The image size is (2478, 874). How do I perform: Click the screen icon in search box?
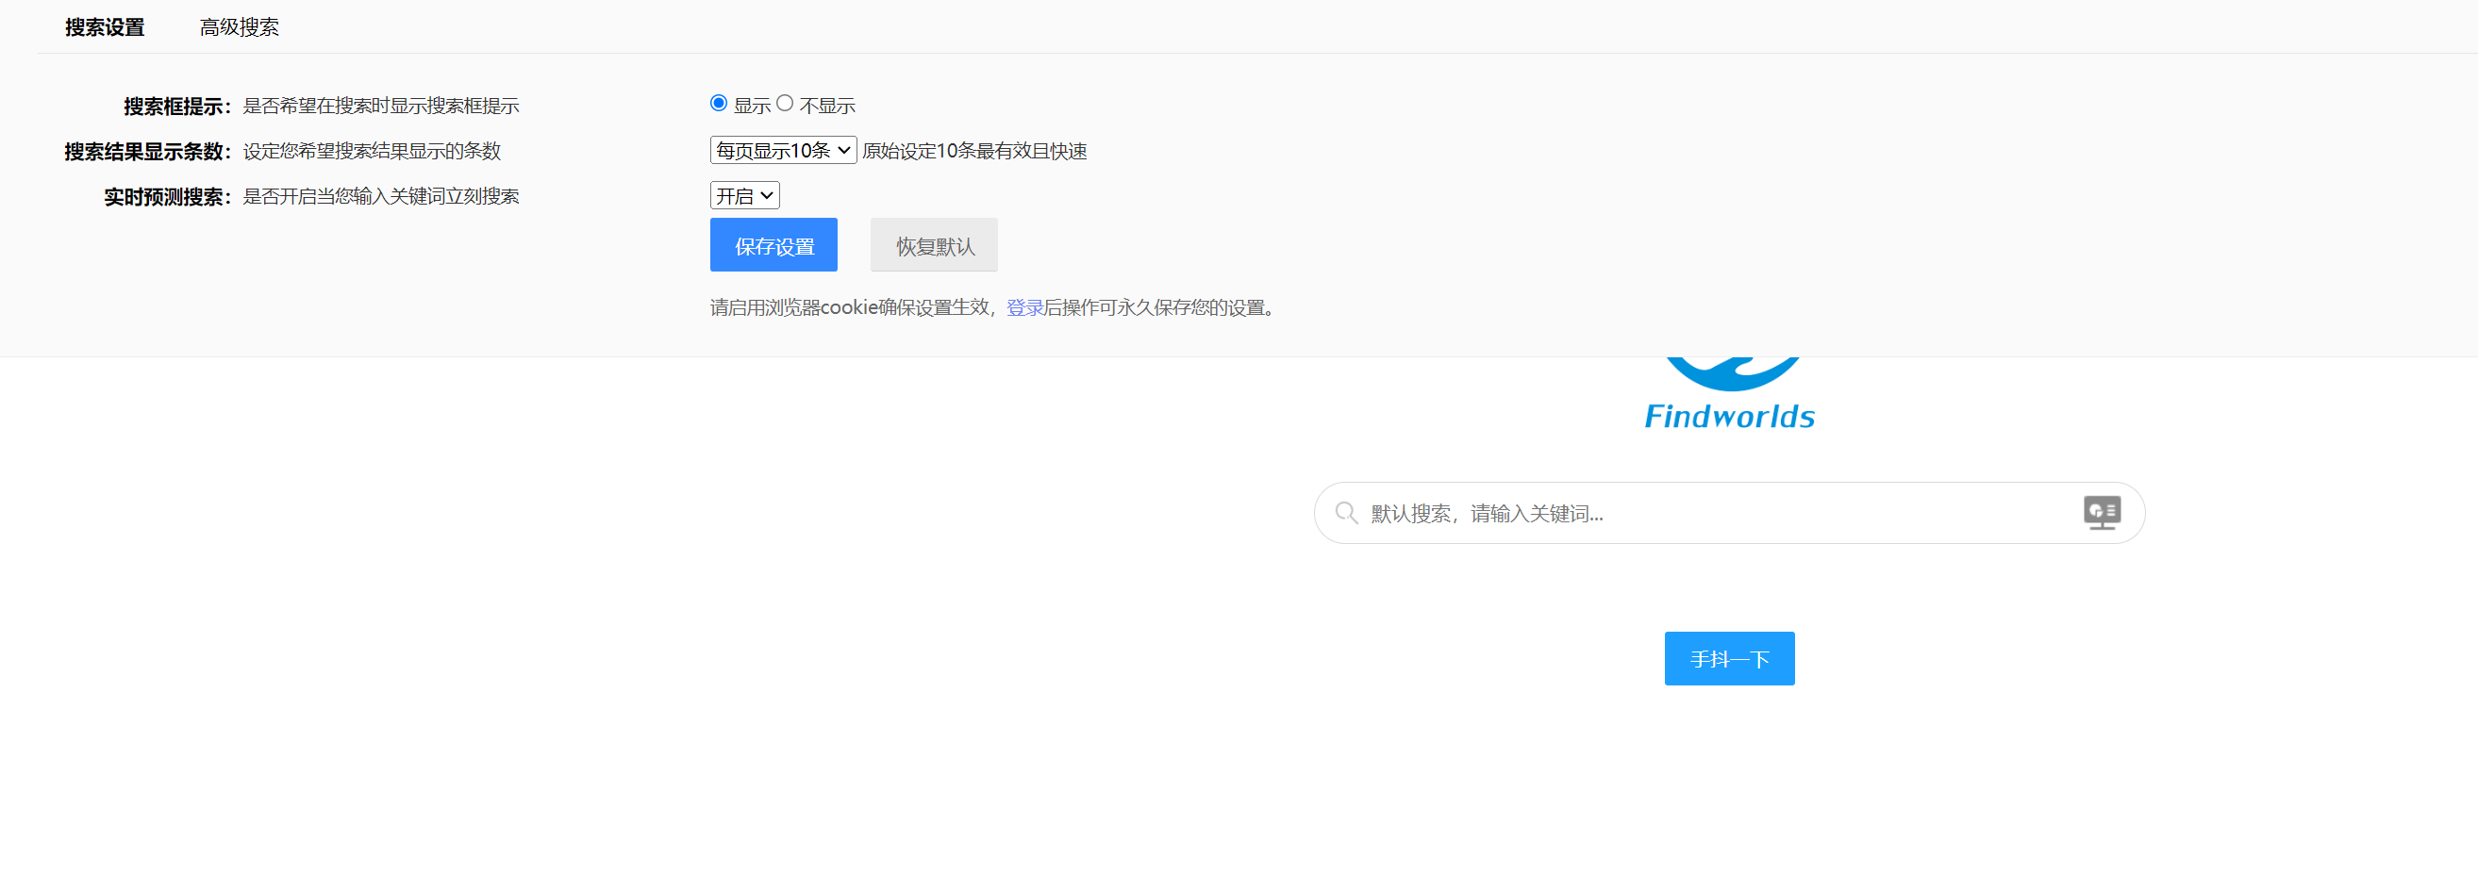pyautogui.click(x=2102, y=513)
